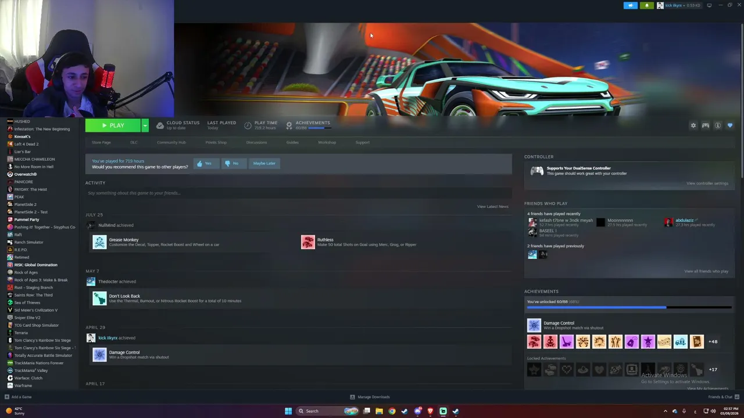
Task: Open the Support tab
Action: [362, 142]
